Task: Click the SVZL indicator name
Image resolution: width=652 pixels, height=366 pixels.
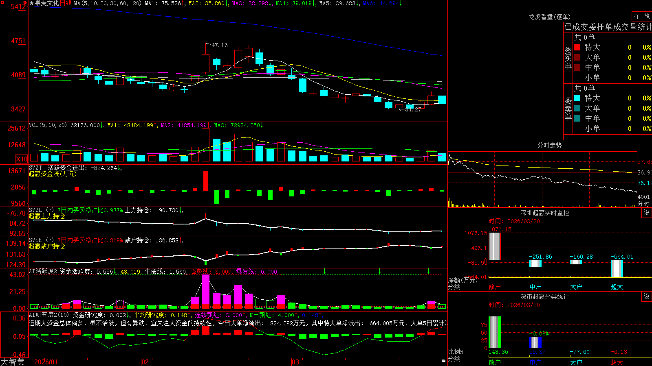Action: tap(35, 210)
